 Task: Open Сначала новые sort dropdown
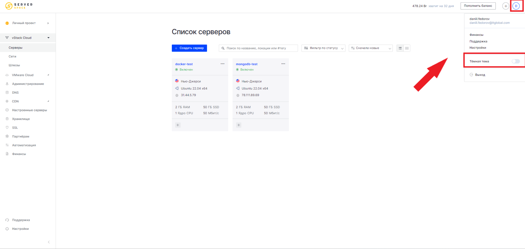pos(371,48)
